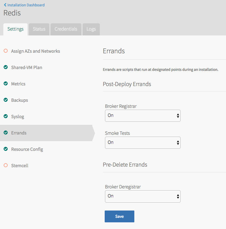Switch to the Status tab

(x=39, y=29)
